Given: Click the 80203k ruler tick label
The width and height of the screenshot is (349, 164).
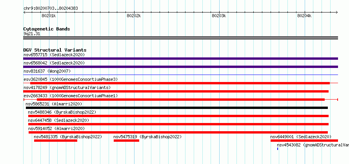Looking at the screenshot, I should [x=219, y=16].
